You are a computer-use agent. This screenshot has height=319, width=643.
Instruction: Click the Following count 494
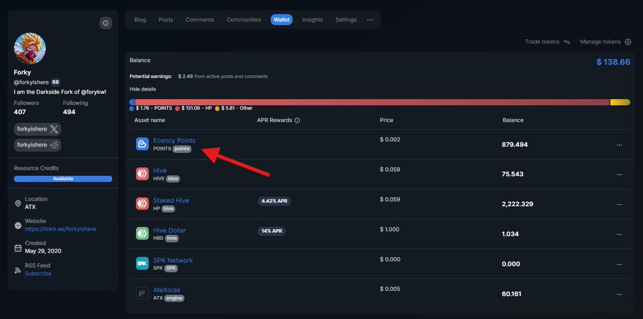click(x=69, y=112)
